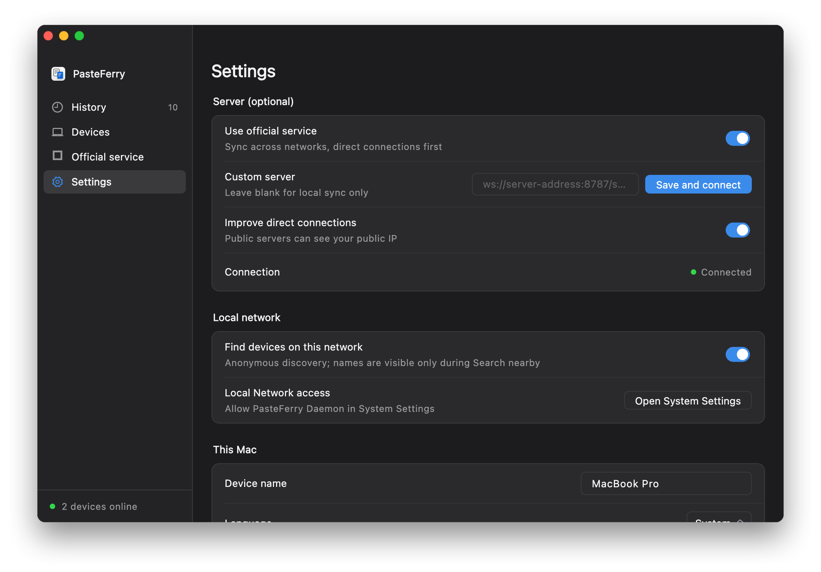Click the "This Mac" heading
821x572 pixels.
click(235, 450)
